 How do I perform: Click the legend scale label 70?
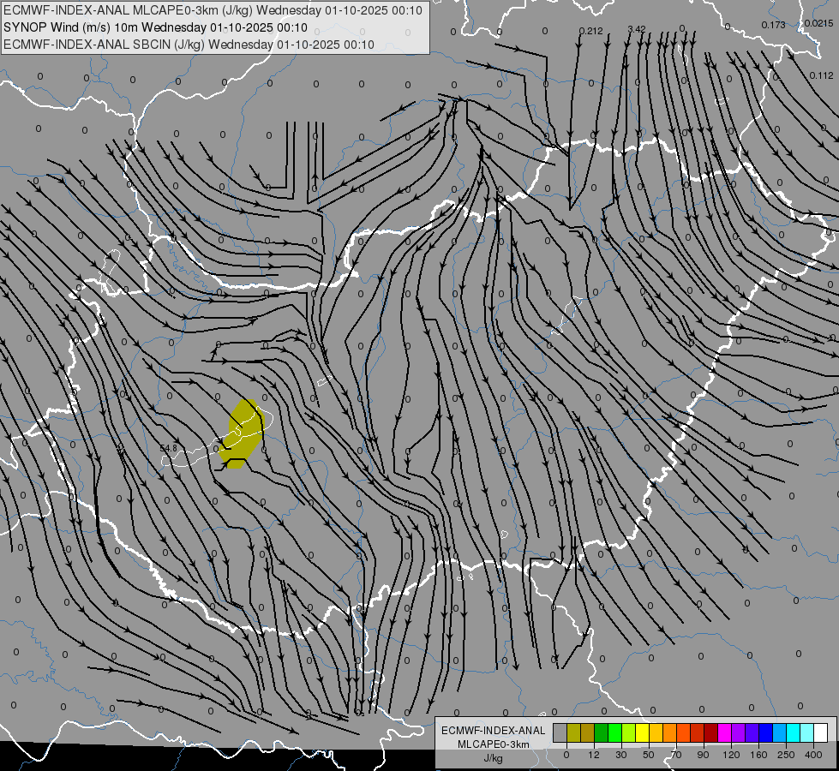[x=676, y=755]
